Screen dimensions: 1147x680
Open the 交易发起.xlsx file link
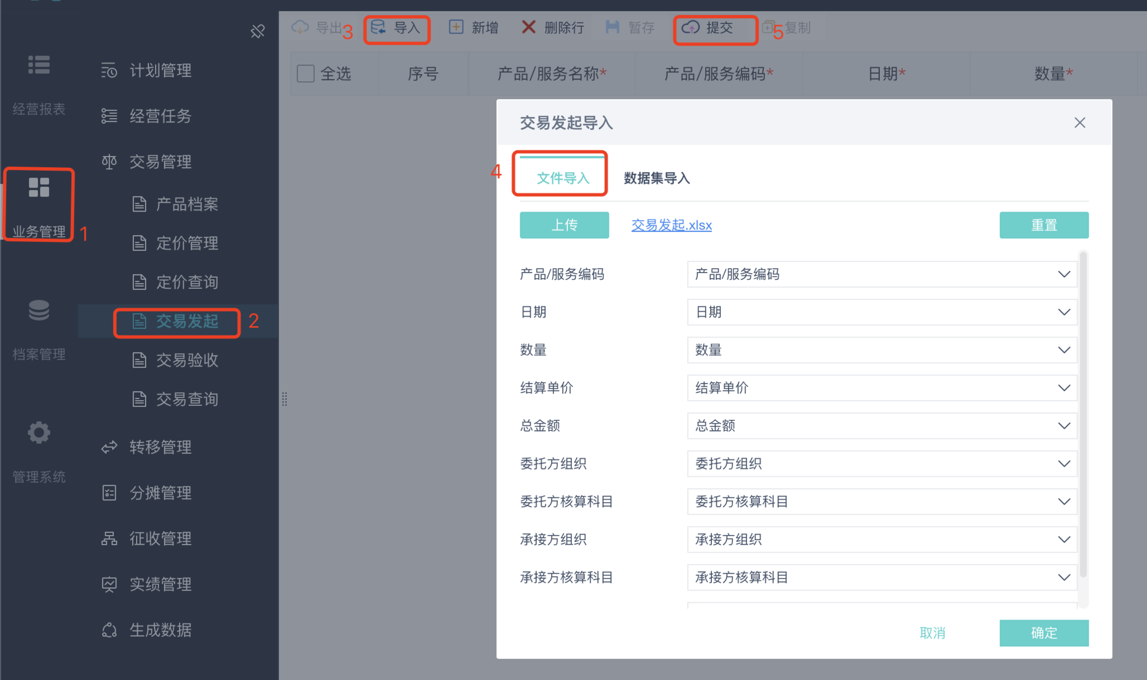pos(671,225)
